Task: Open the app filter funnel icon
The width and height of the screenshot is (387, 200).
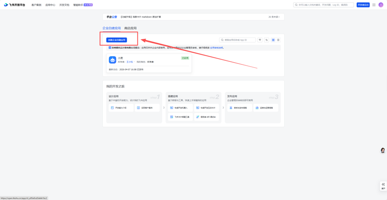Action: pos(260,40)
